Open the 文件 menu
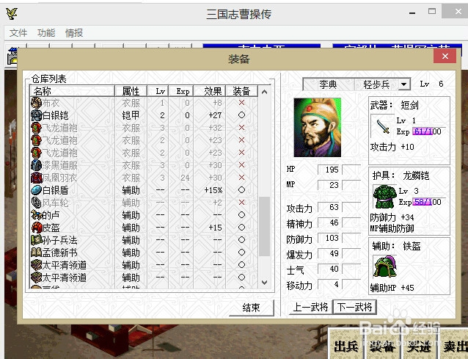The image size is (468, 359). click(18, 33)
